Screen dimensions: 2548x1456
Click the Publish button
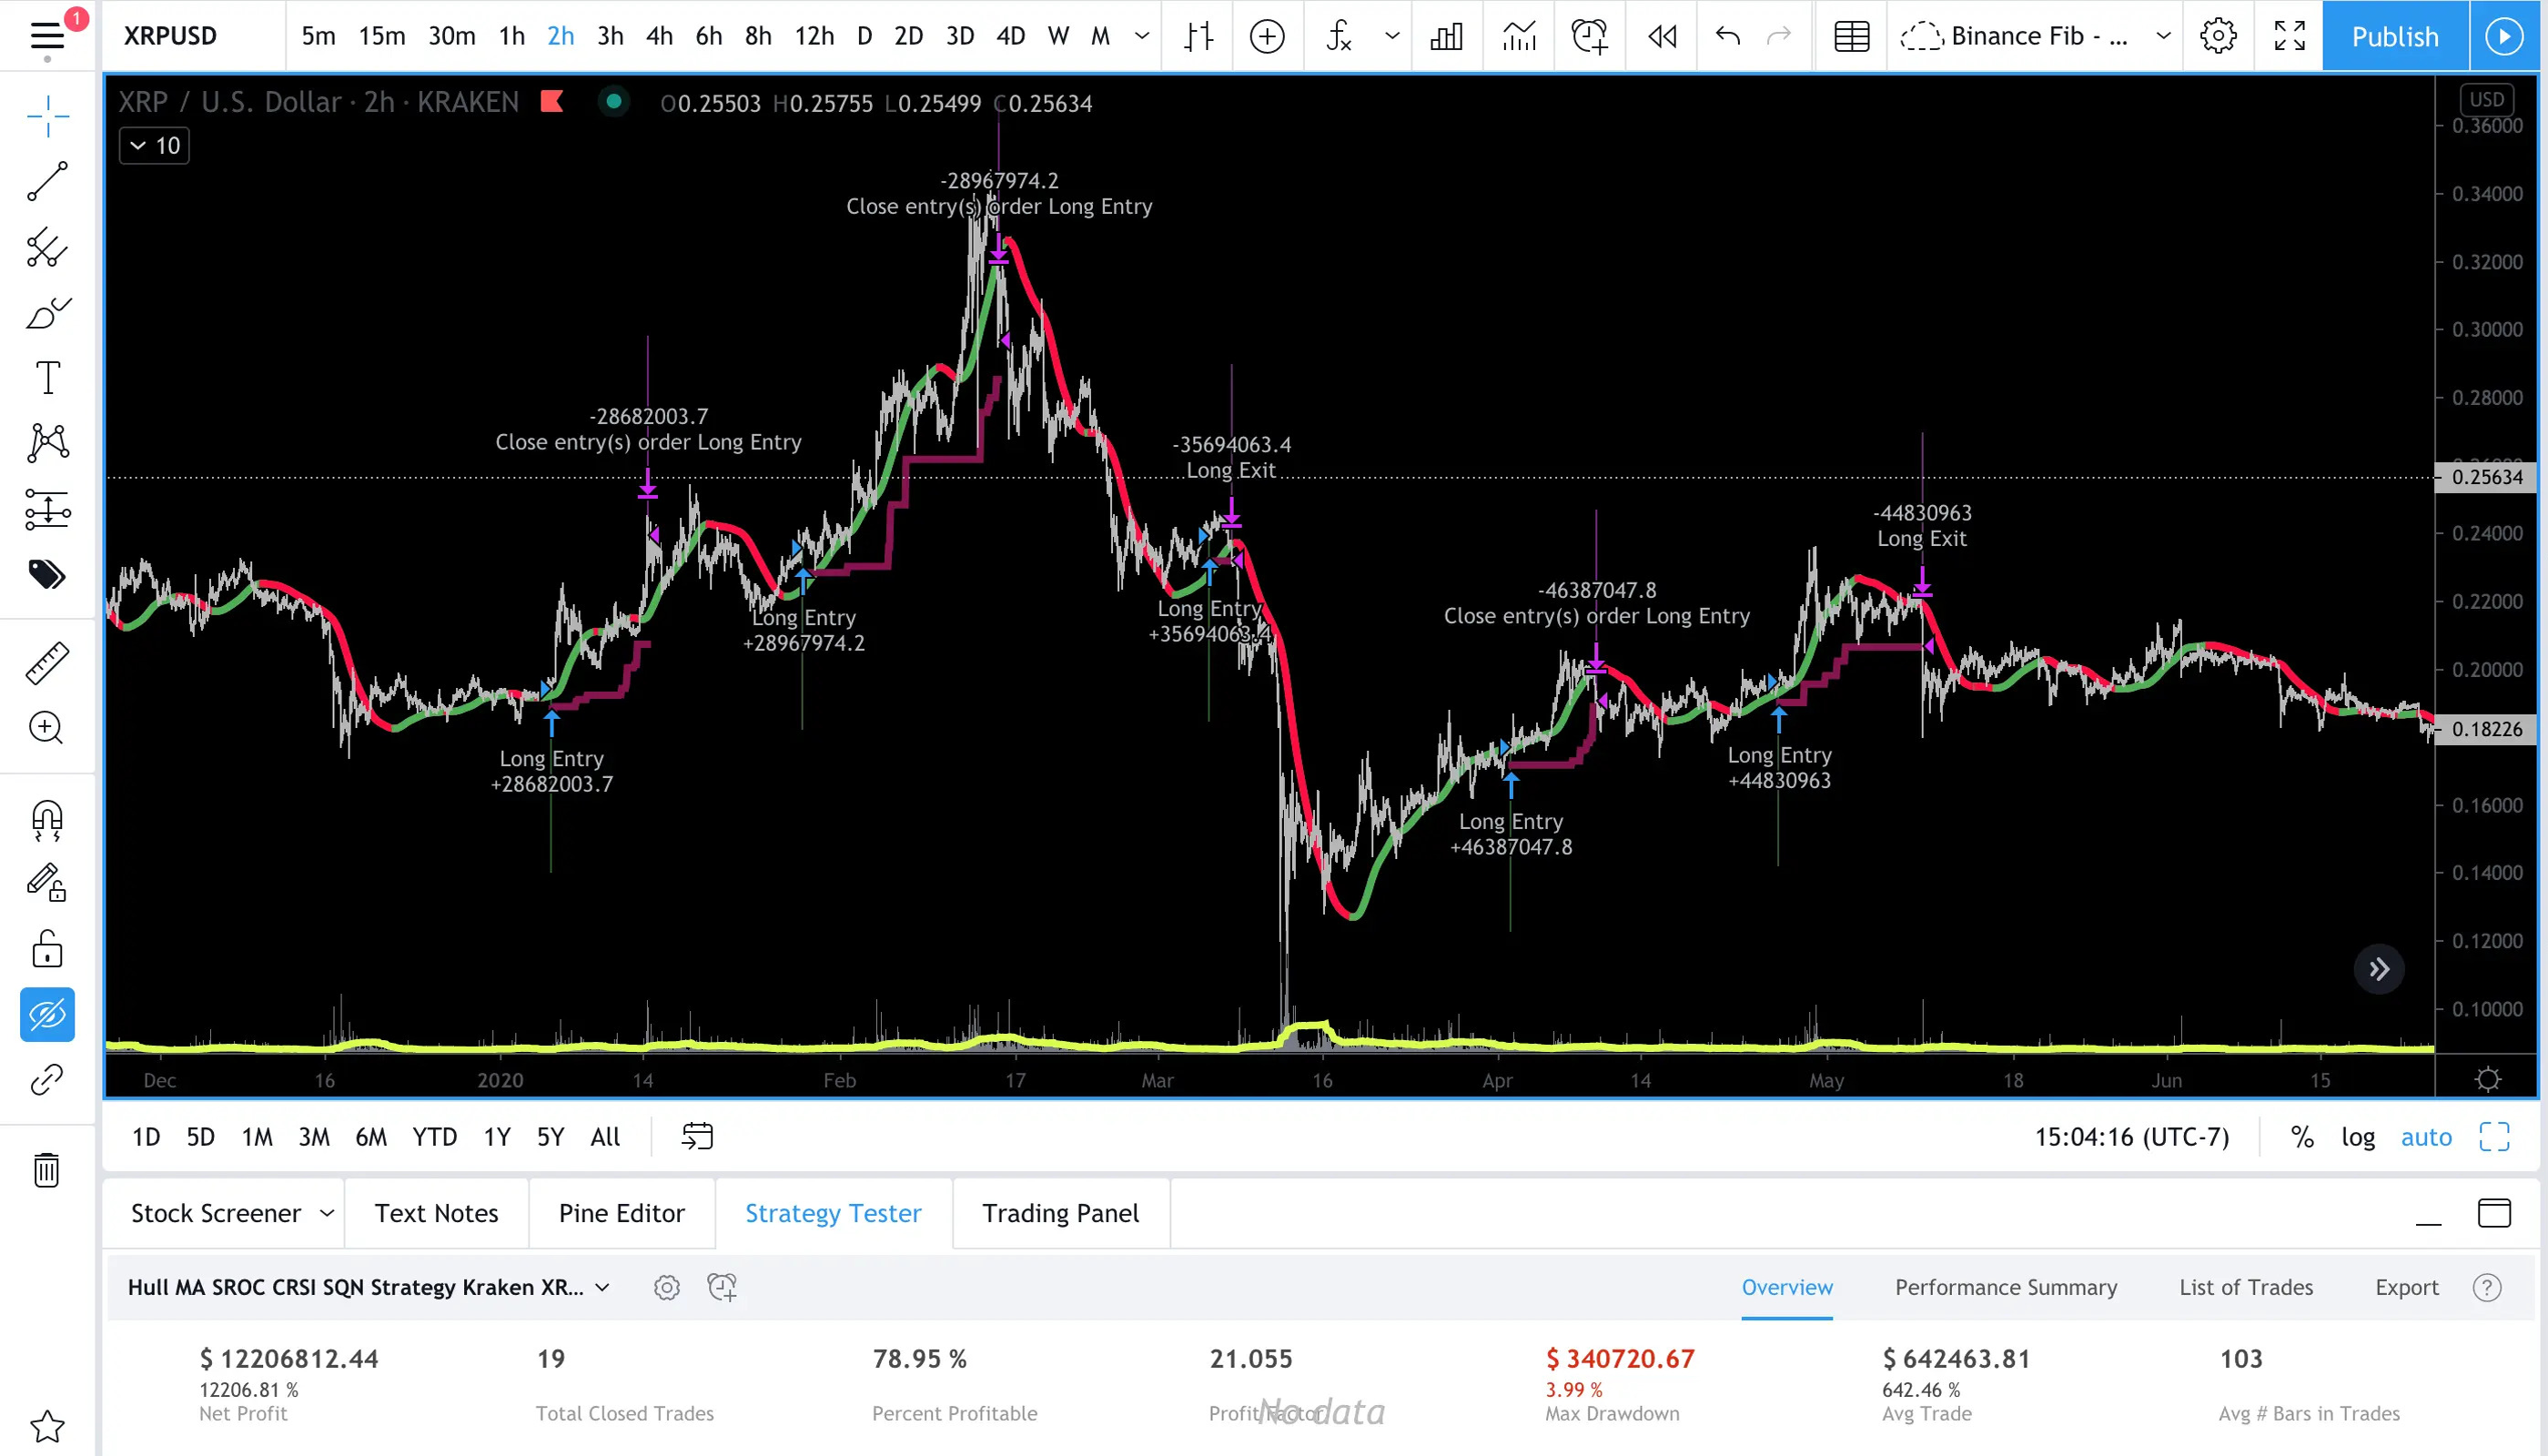[2395, 36]
